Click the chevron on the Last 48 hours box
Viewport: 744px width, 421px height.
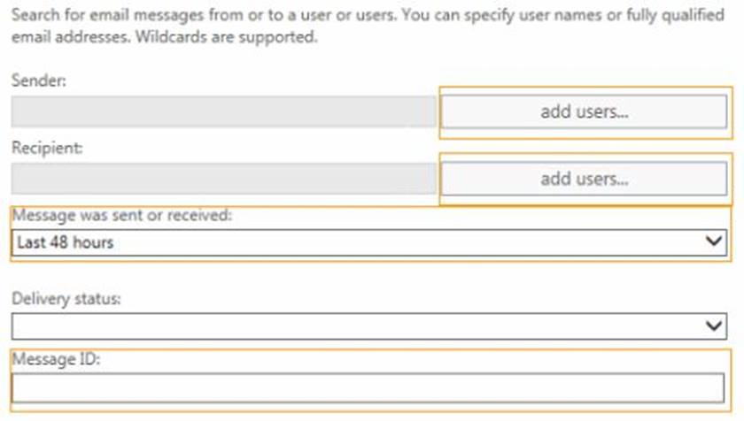point(714,241)
